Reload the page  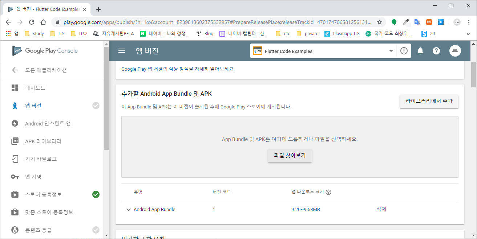point(32,22)
